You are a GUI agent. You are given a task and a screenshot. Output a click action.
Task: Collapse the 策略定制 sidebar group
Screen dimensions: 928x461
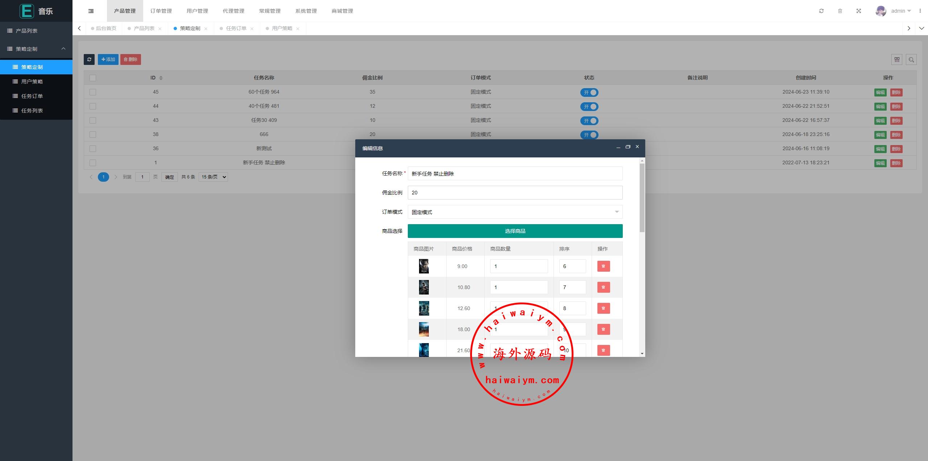tap(36, 49)
